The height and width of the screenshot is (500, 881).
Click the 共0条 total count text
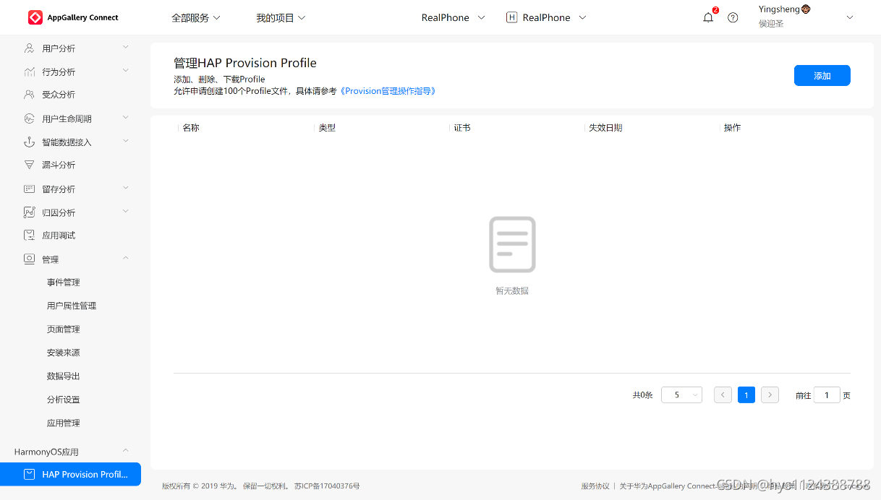click(x=643, y=395)
